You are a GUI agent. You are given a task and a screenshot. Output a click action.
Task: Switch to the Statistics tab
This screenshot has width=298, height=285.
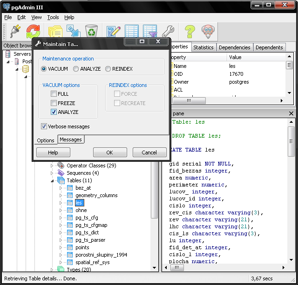point(203,47)
